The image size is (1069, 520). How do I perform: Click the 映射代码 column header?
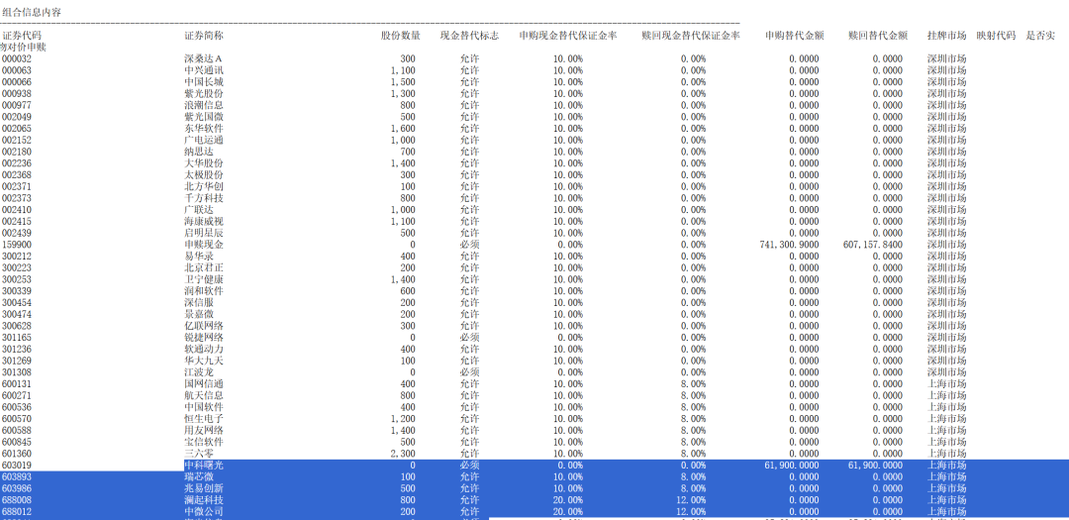(x=996, y=36)
